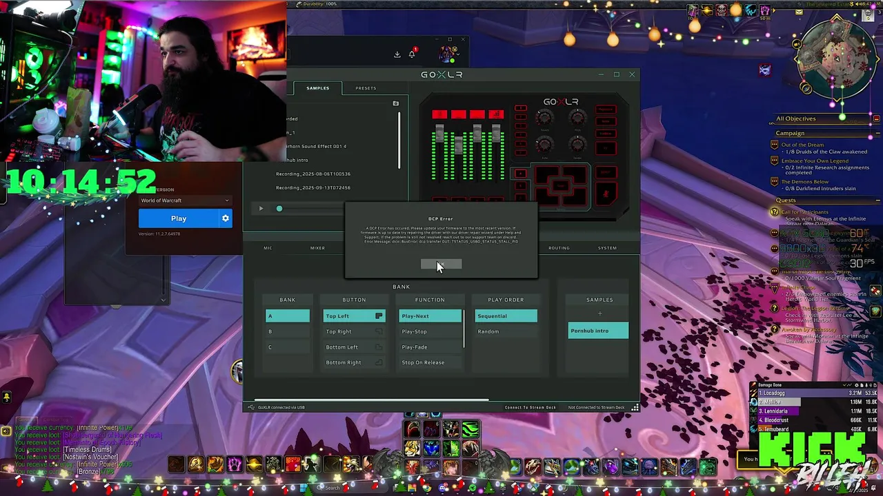Click the Clear sampler button on device

pos(561,186)
